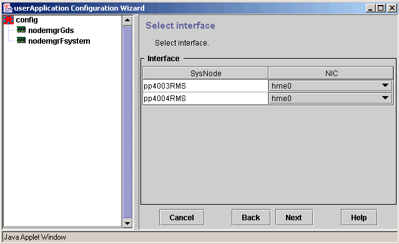Open the Help for this wizard
Image resolution: width=399 pixels, height=244 pixels.
(359, 218)
